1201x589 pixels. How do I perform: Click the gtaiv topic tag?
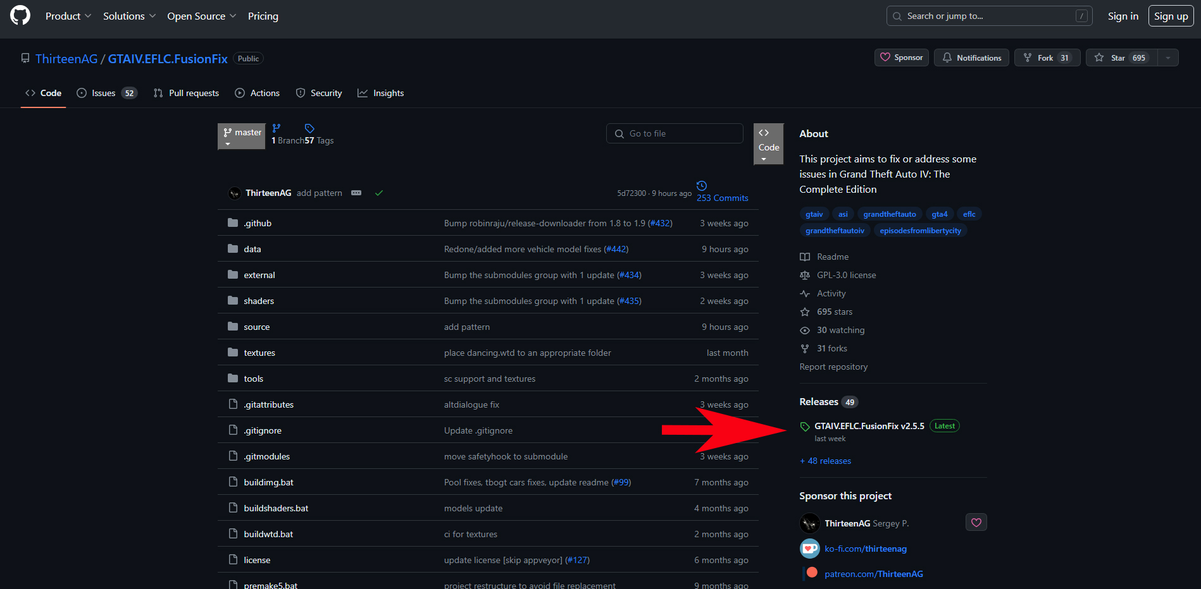(x=814, y=214)
